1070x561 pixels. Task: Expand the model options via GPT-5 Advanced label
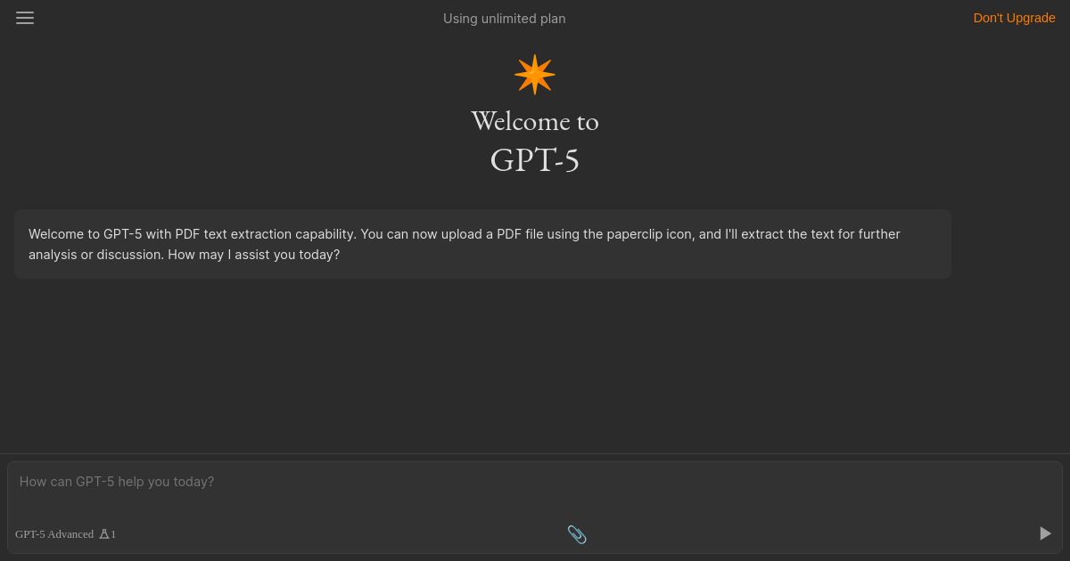pyautogui.click(x=54, y=533)
